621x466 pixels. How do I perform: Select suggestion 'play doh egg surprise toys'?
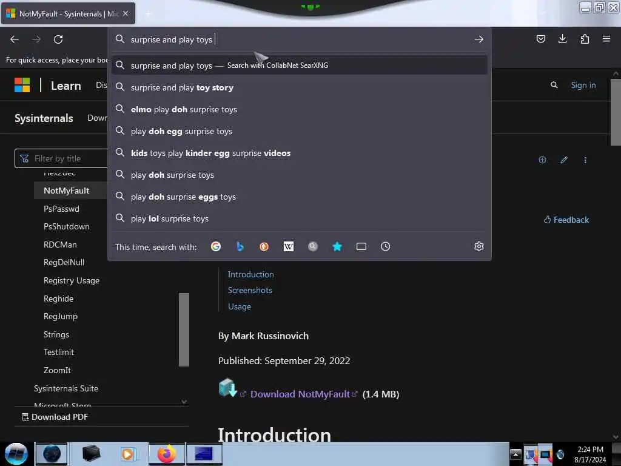coord(300,131)
